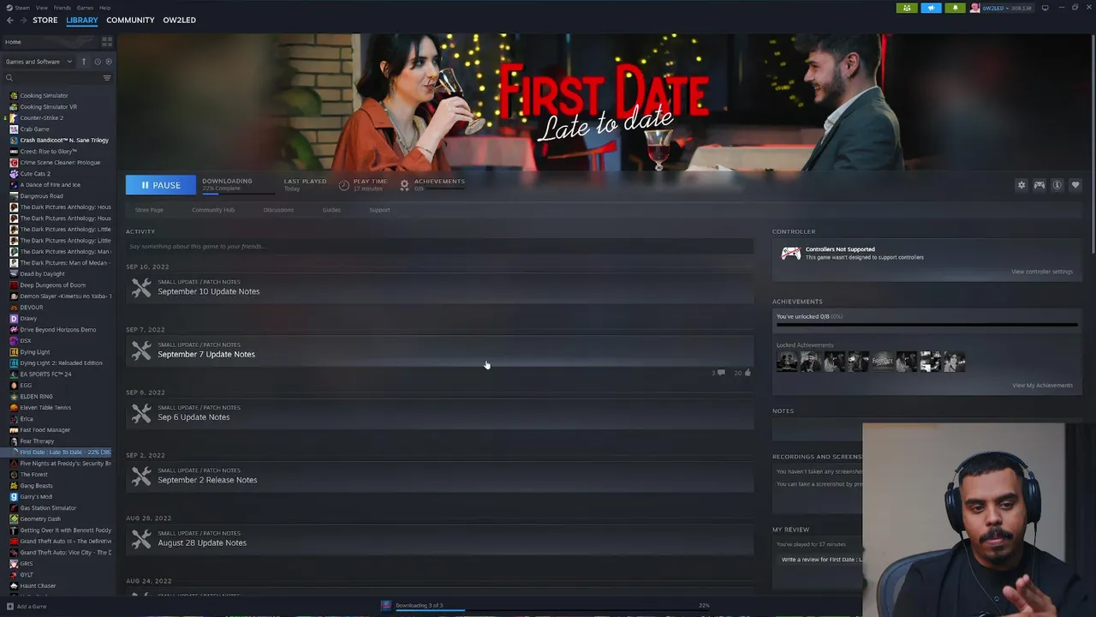This screenshot has width=1096, height=617.
Task: Open the LIBRARY tab
Action: coord(82,20)
